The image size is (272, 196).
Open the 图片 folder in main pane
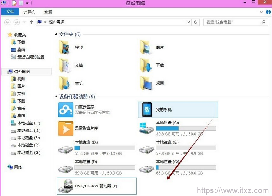click(152, 47)
